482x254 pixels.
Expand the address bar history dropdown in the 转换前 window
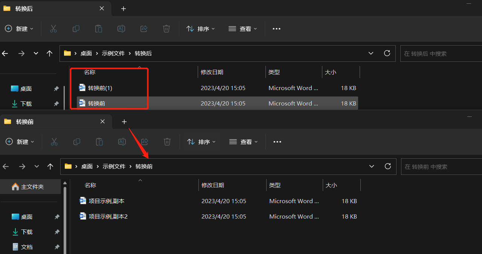pos(372,166)
